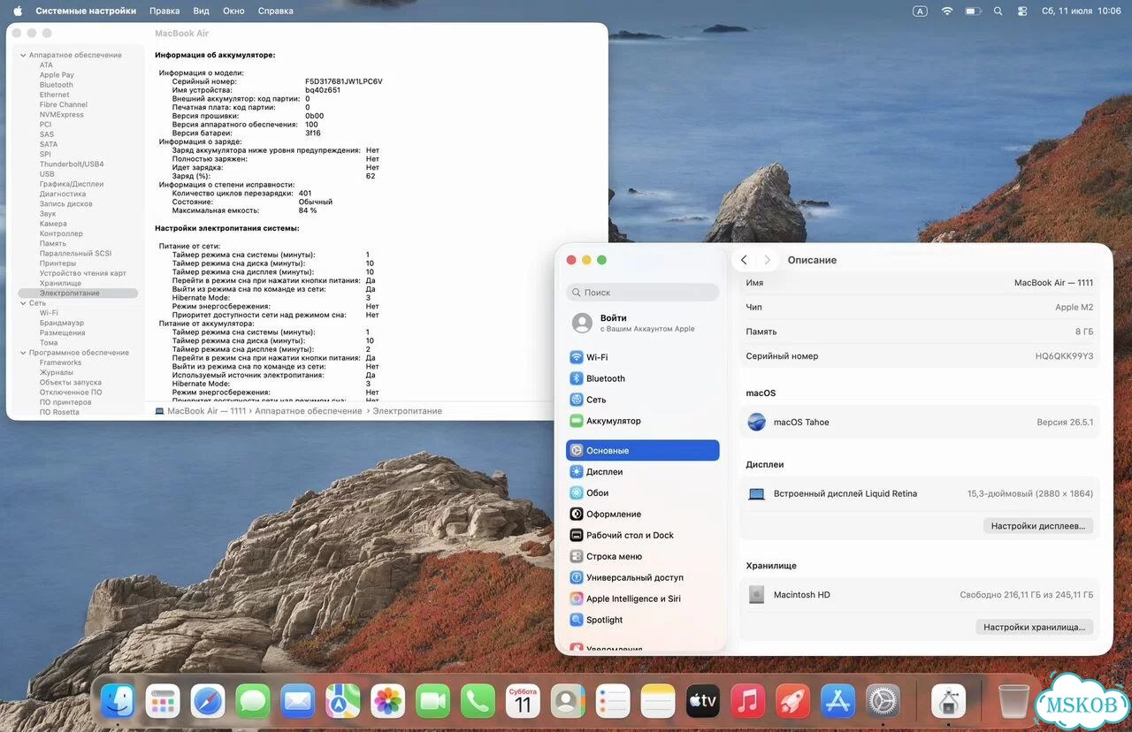Open Photos app in Dock
The width and height of the screenshot is (1132, 732).
[x=387, y=702]
